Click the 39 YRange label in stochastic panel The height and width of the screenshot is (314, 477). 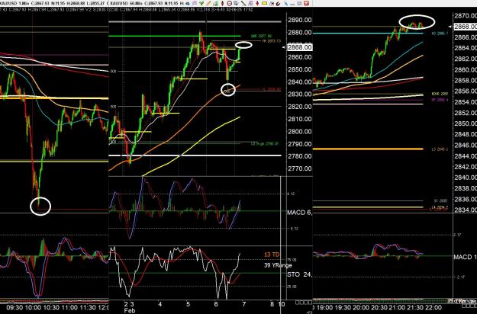pos(278,265)
